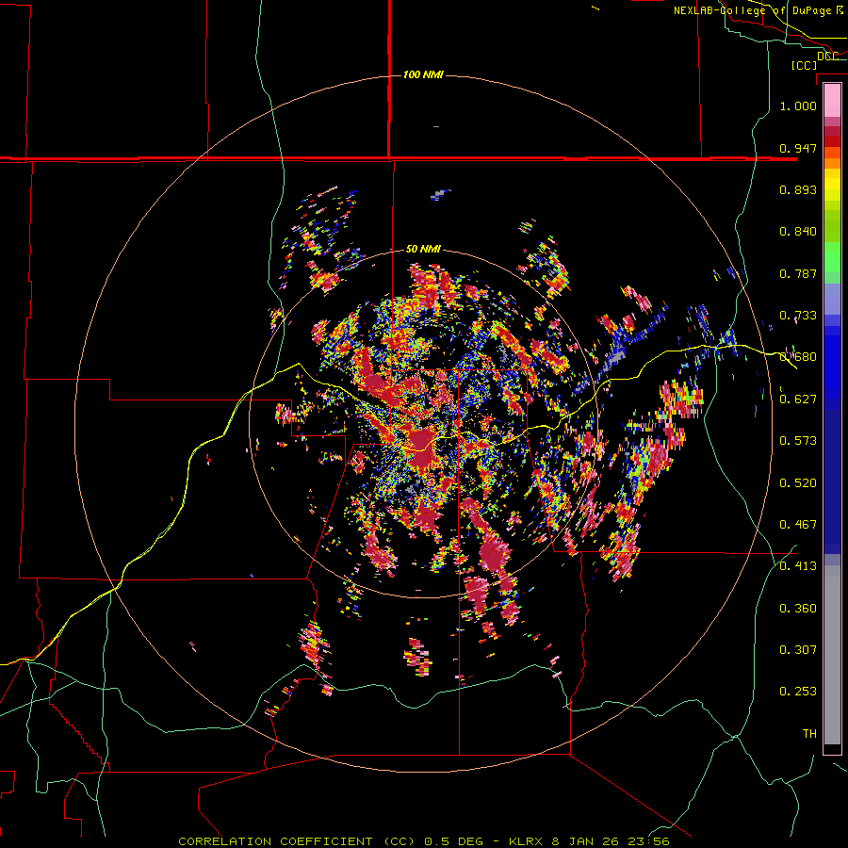This screenshot has height=848, width=848.
Task: Select the 0.253 scale value
Action: click(798, 692)
